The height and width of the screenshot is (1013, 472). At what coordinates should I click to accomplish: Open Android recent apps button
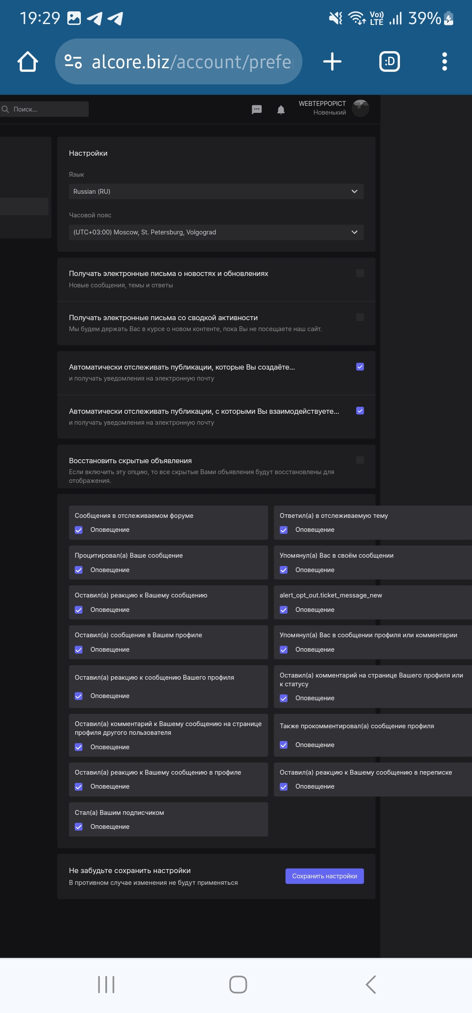pyautogui.click(x=106, y=985)
